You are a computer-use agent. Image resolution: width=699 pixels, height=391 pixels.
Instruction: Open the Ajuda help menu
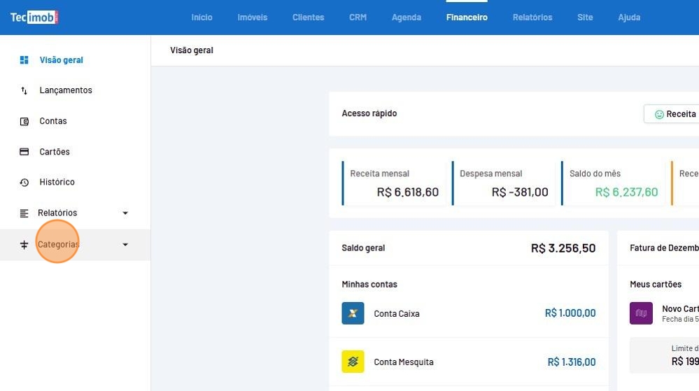tap(629, 17)
